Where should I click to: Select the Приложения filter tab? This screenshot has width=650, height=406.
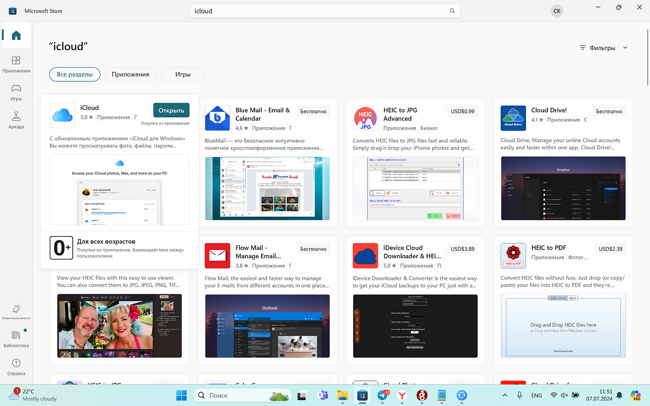pos(130,75)
